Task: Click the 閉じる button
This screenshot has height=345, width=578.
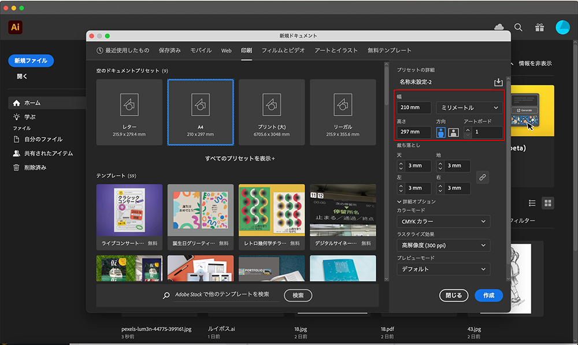Action: [x=453, y=295]
